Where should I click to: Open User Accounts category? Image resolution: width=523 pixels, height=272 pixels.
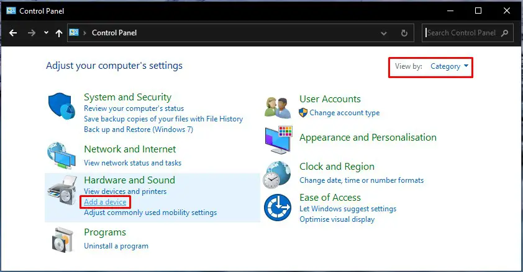330,99
